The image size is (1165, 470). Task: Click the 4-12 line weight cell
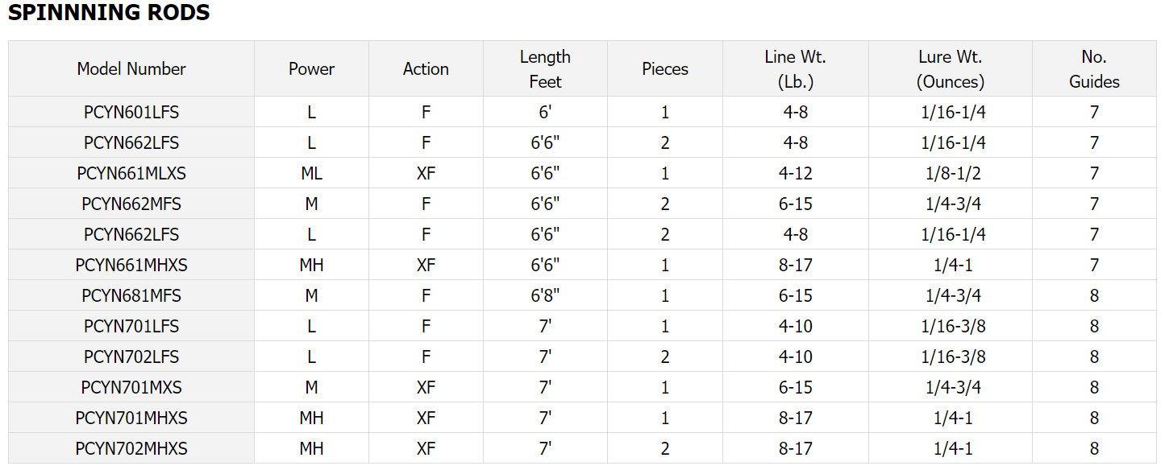tap(795, 174)
